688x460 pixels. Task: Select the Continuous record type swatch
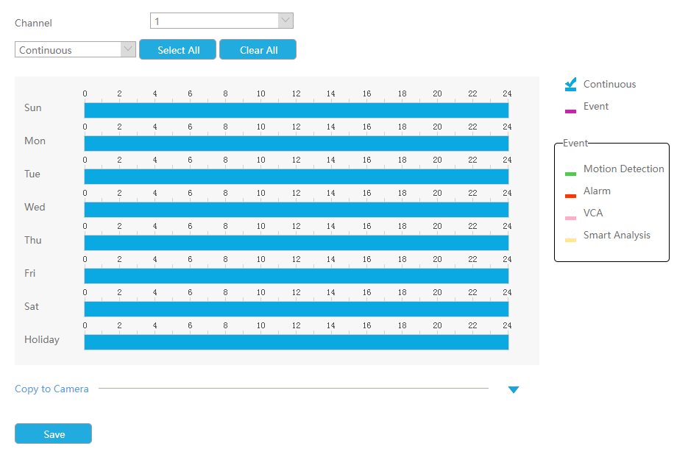570,85
